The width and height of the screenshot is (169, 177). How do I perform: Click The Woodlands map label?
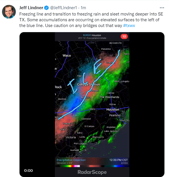pos(109,97)
